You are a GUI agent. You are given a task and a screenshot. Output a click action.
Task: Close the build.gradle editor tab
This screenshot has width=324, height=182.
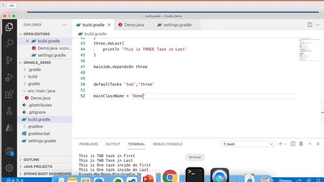pos(109,25)
